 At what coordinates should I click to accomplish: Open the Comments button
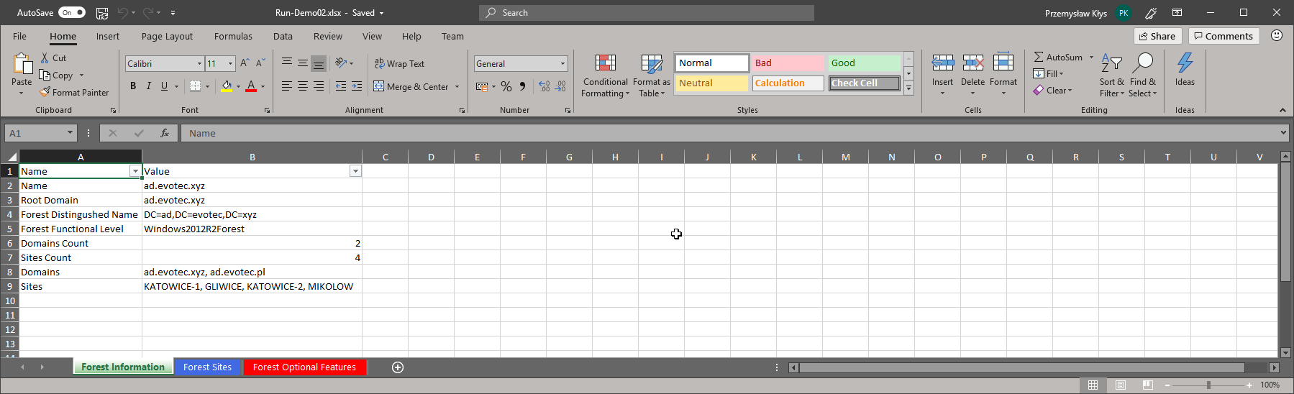(1224, 36)
